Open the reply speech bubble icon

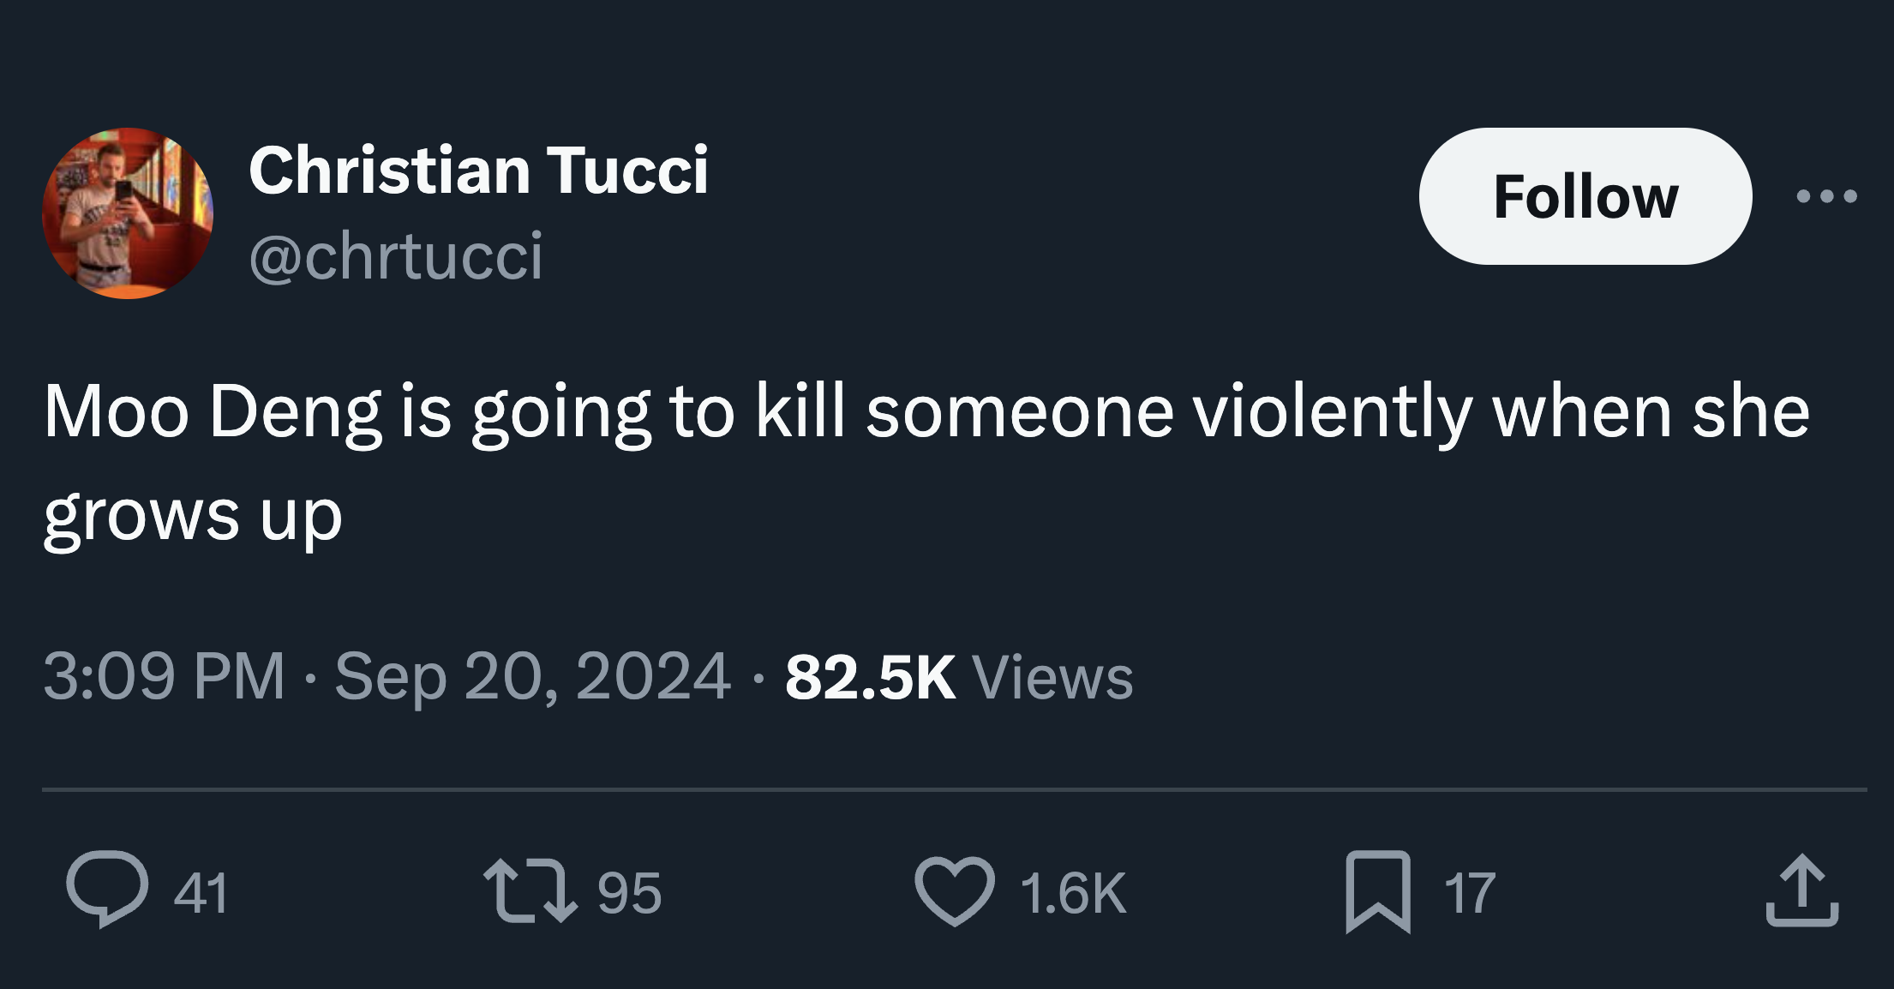click(107, 890)
